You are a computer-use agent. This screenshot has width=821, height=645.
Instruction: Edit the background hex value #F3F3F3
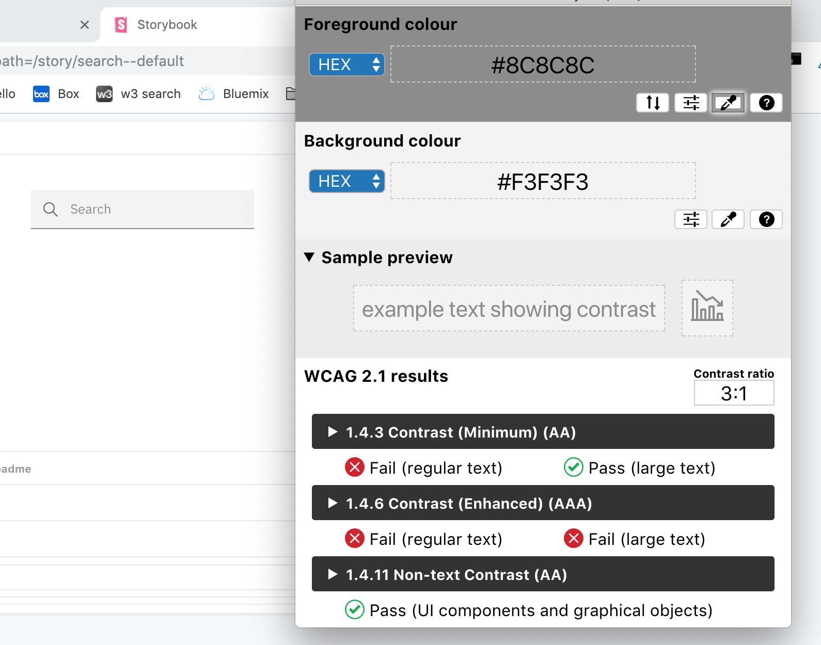pos(543,181)
